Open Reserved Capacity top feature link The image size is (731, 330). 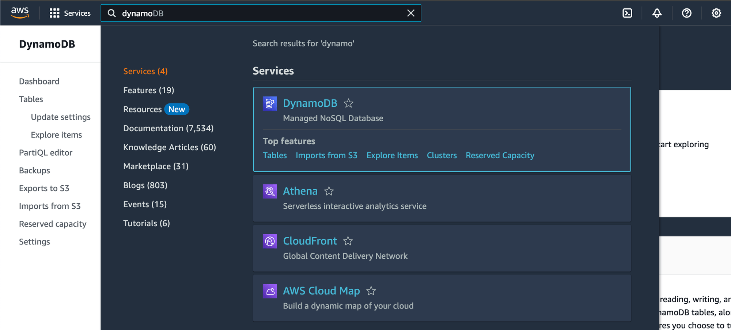pos(500,155)
